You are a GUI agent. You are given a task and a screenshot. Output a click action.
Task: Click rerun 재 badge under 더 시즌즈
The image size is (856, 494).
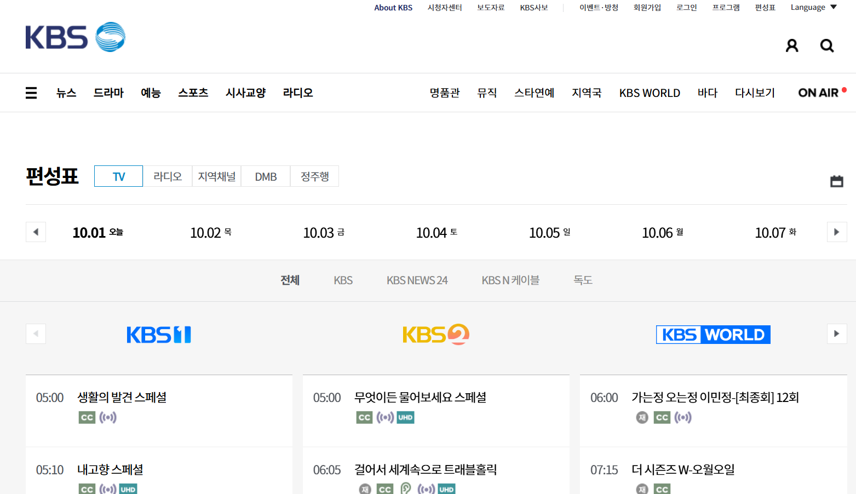click(x=642, y=489)
